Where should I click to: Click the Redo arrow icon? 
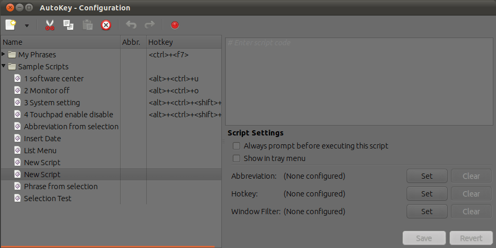[149, 24]
